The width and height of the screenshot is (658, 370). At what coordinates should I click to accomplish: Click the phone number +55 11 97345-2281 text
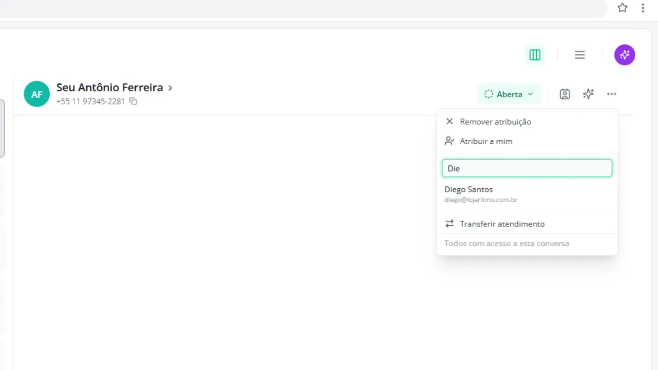click(90, 102)
